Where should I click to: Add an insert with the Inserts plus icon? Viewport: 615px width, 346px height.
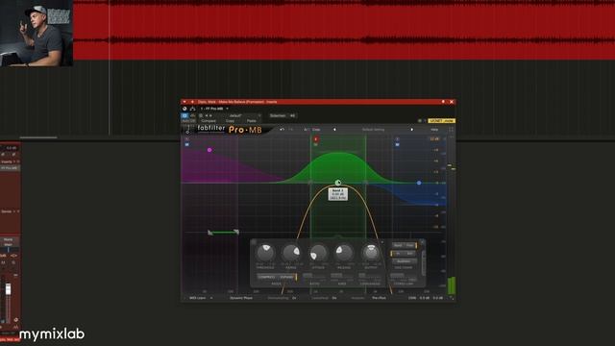click(14, 161)
